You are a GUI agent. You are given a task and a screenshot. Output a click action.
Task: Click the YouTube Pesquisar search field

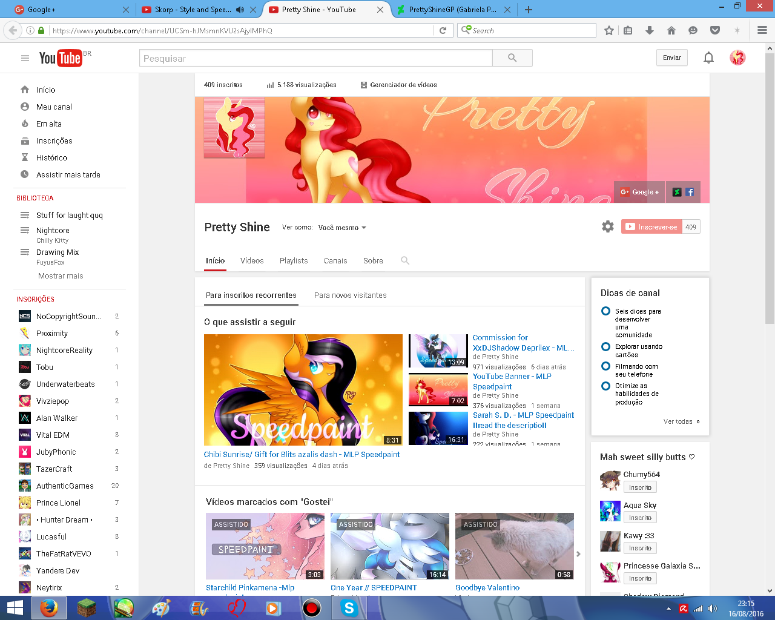[316, 58]
